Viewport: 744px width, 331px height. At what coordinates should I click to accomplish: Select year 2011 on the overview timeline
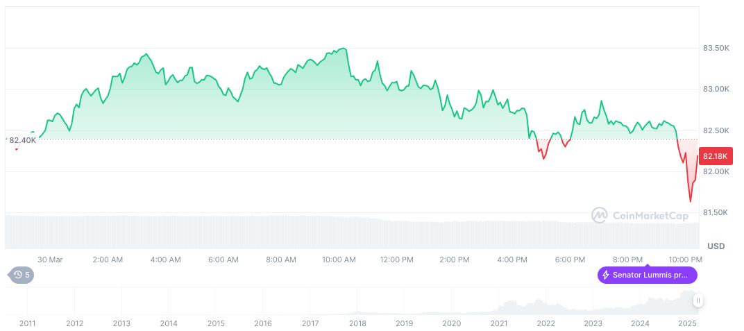[x=28, y=323]
